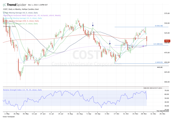Click the 506.6 current price tag
Viewport: 173px width, 118px height.
pyautogui.click(x=167, y=41)
